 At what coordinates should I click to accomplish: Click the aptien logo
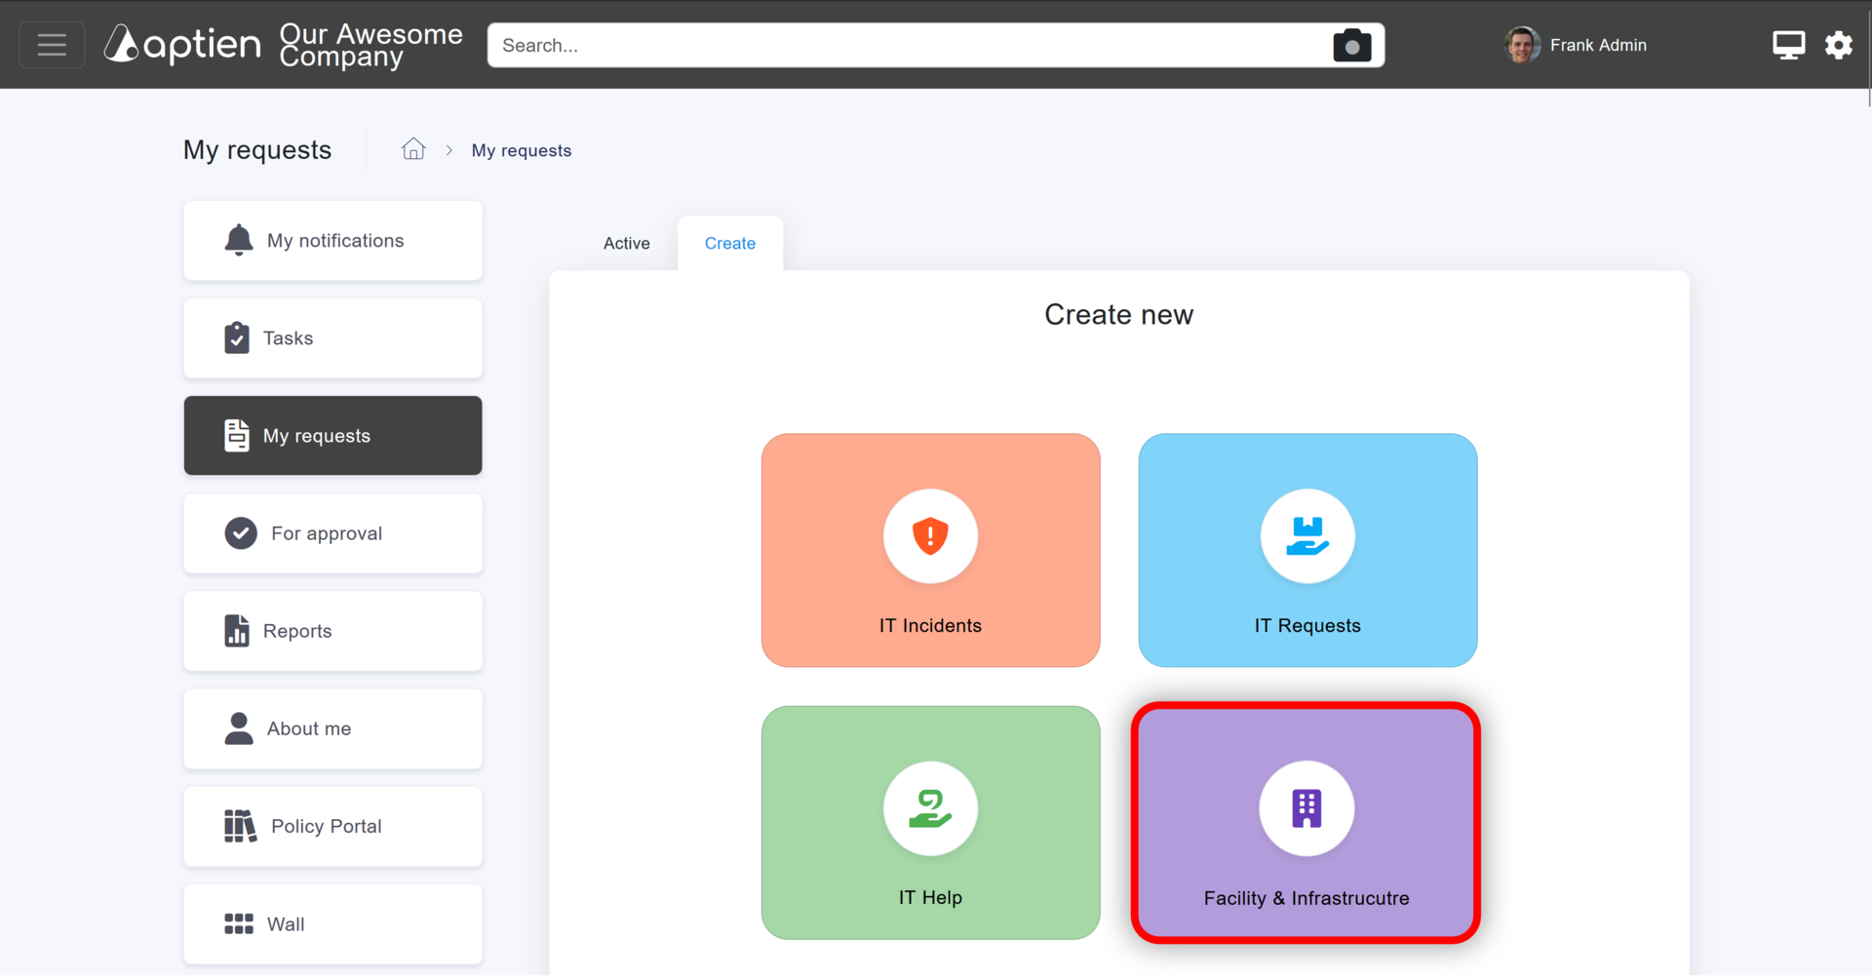pos(183,44)
